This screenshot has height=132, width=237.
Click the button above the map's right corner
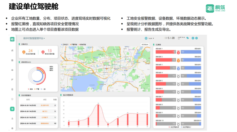(145, 44)
